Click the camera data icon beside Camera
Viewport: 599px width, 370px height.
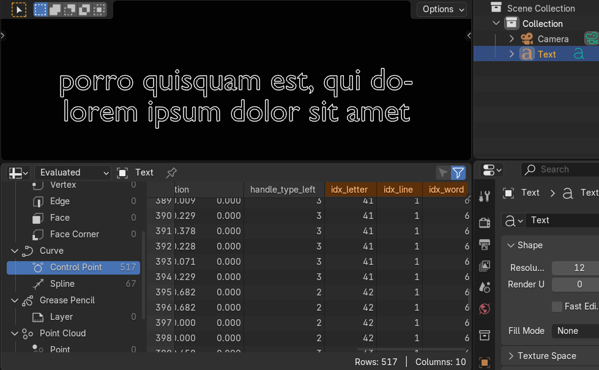592,39
